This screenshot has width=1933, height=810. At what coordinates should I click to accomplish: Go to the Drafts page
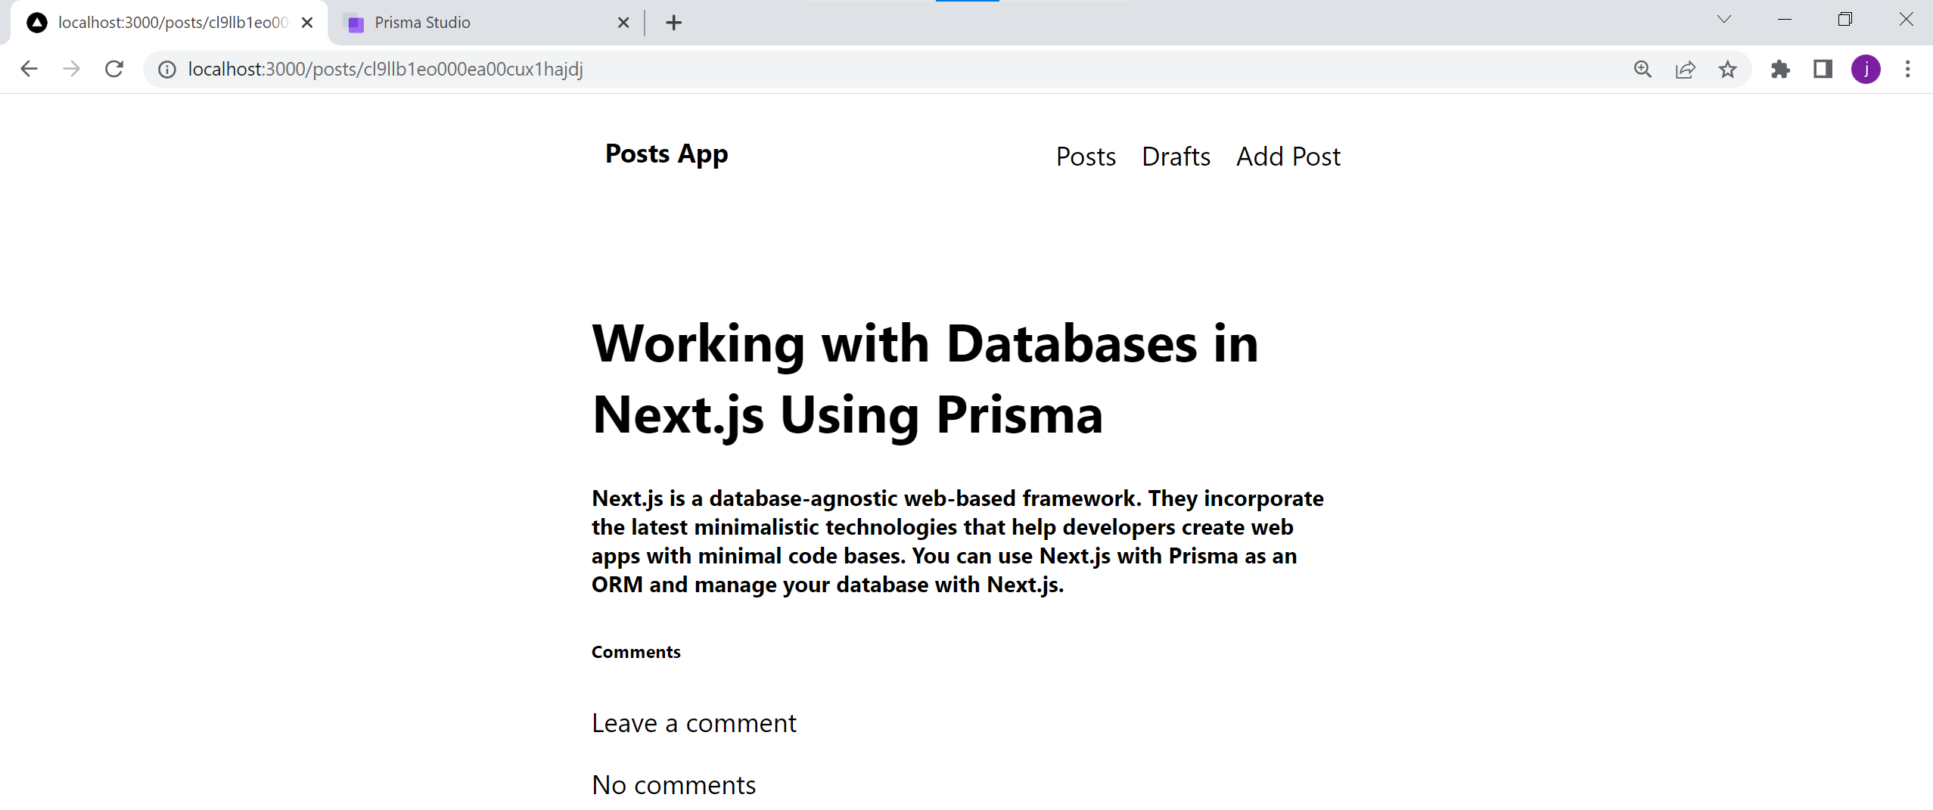[x=1176, y=157]
